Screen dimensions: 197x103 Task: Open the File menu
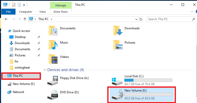(8, 12)
